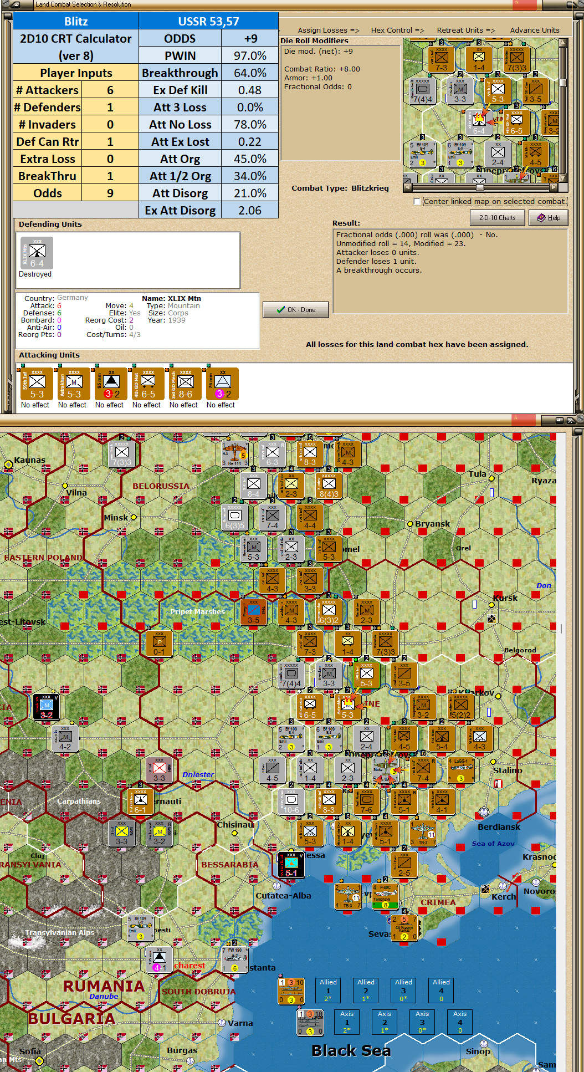584x1072 pixels.
Task: Click the Breakthrough 64.0% cell
Action: tap(250, 73)
